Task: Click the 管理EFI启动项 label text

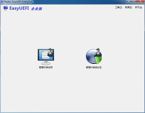Action: pos(46,68)
